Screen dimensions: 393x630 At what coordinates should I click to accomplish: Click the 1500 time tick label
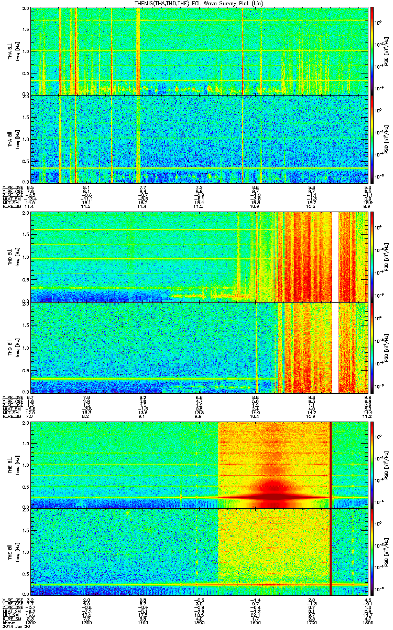(x=199, y=622)
